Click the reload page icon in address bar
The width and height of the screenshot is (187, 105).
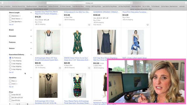(131, 3)
